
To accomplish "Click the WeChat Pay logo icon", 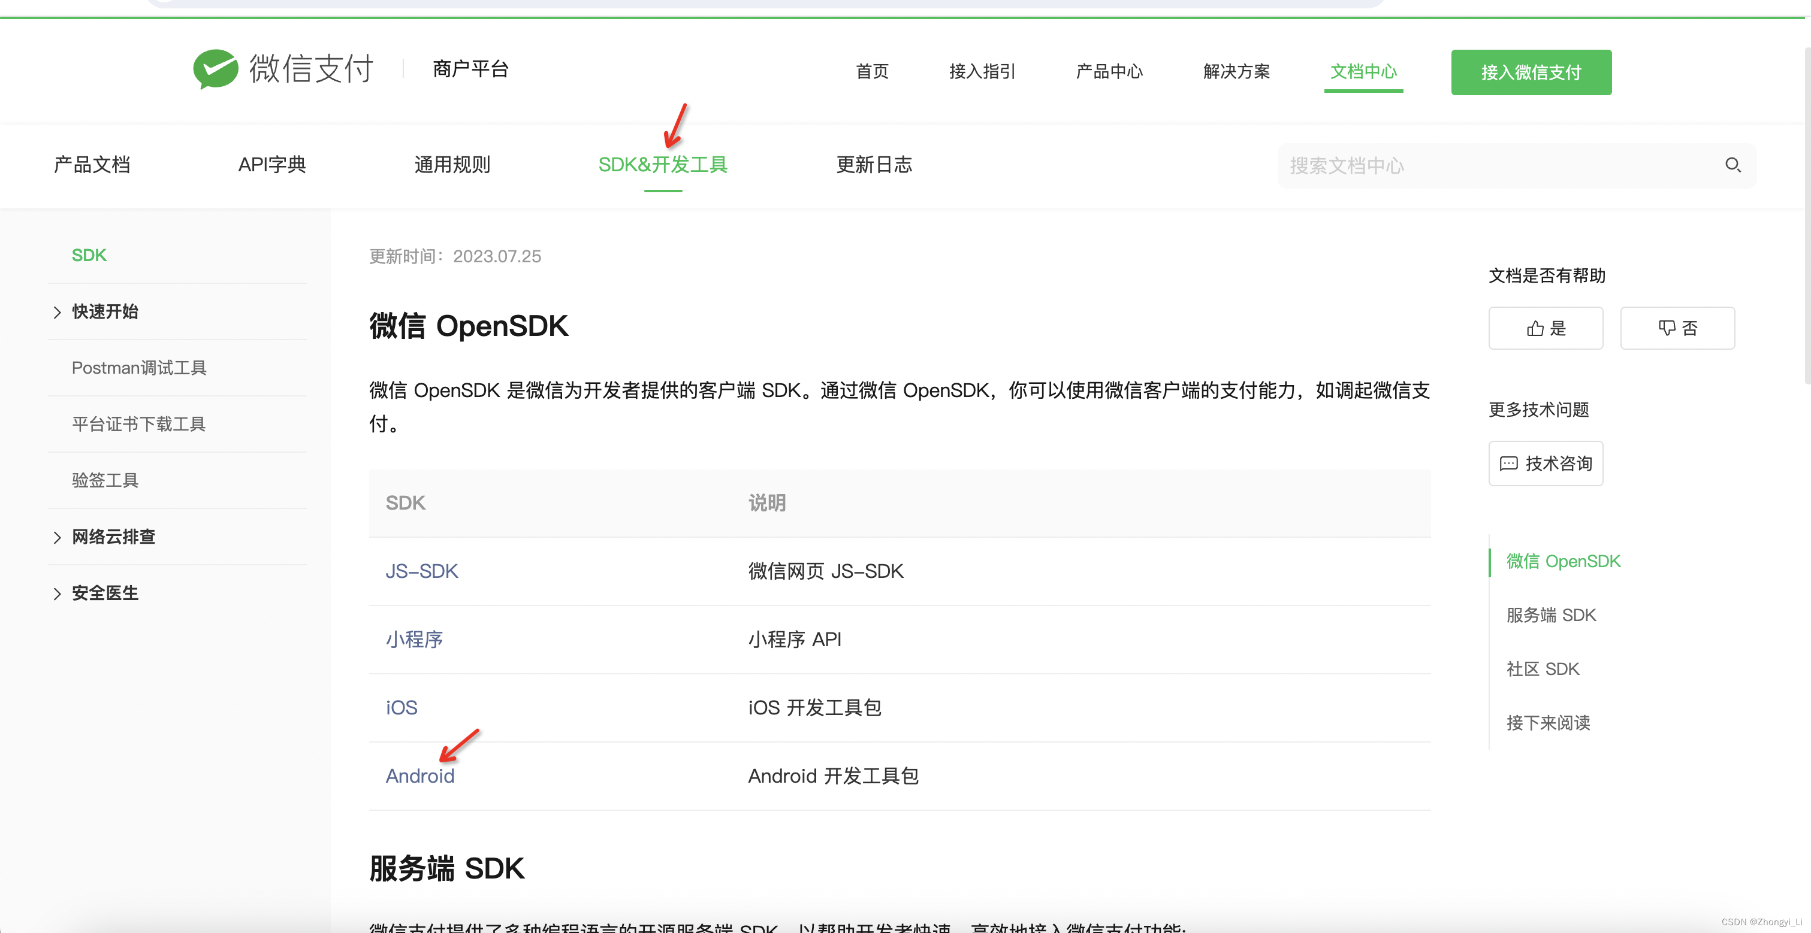I will tap(215, 69).
